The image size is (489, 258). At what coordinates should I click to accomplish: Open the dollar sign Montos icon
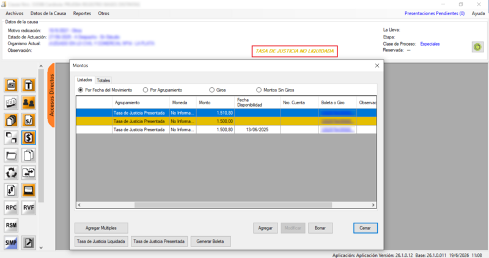29,138
